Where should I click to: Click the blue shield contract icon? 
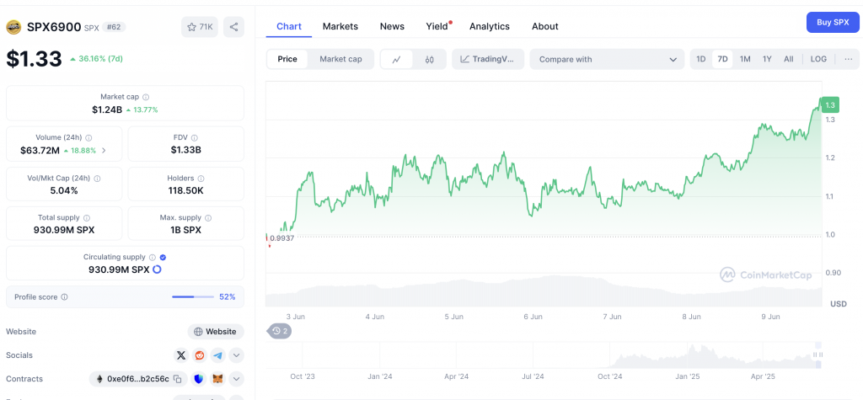199,379
